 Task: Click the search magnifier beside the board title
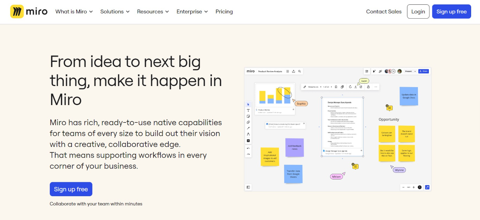299,71
